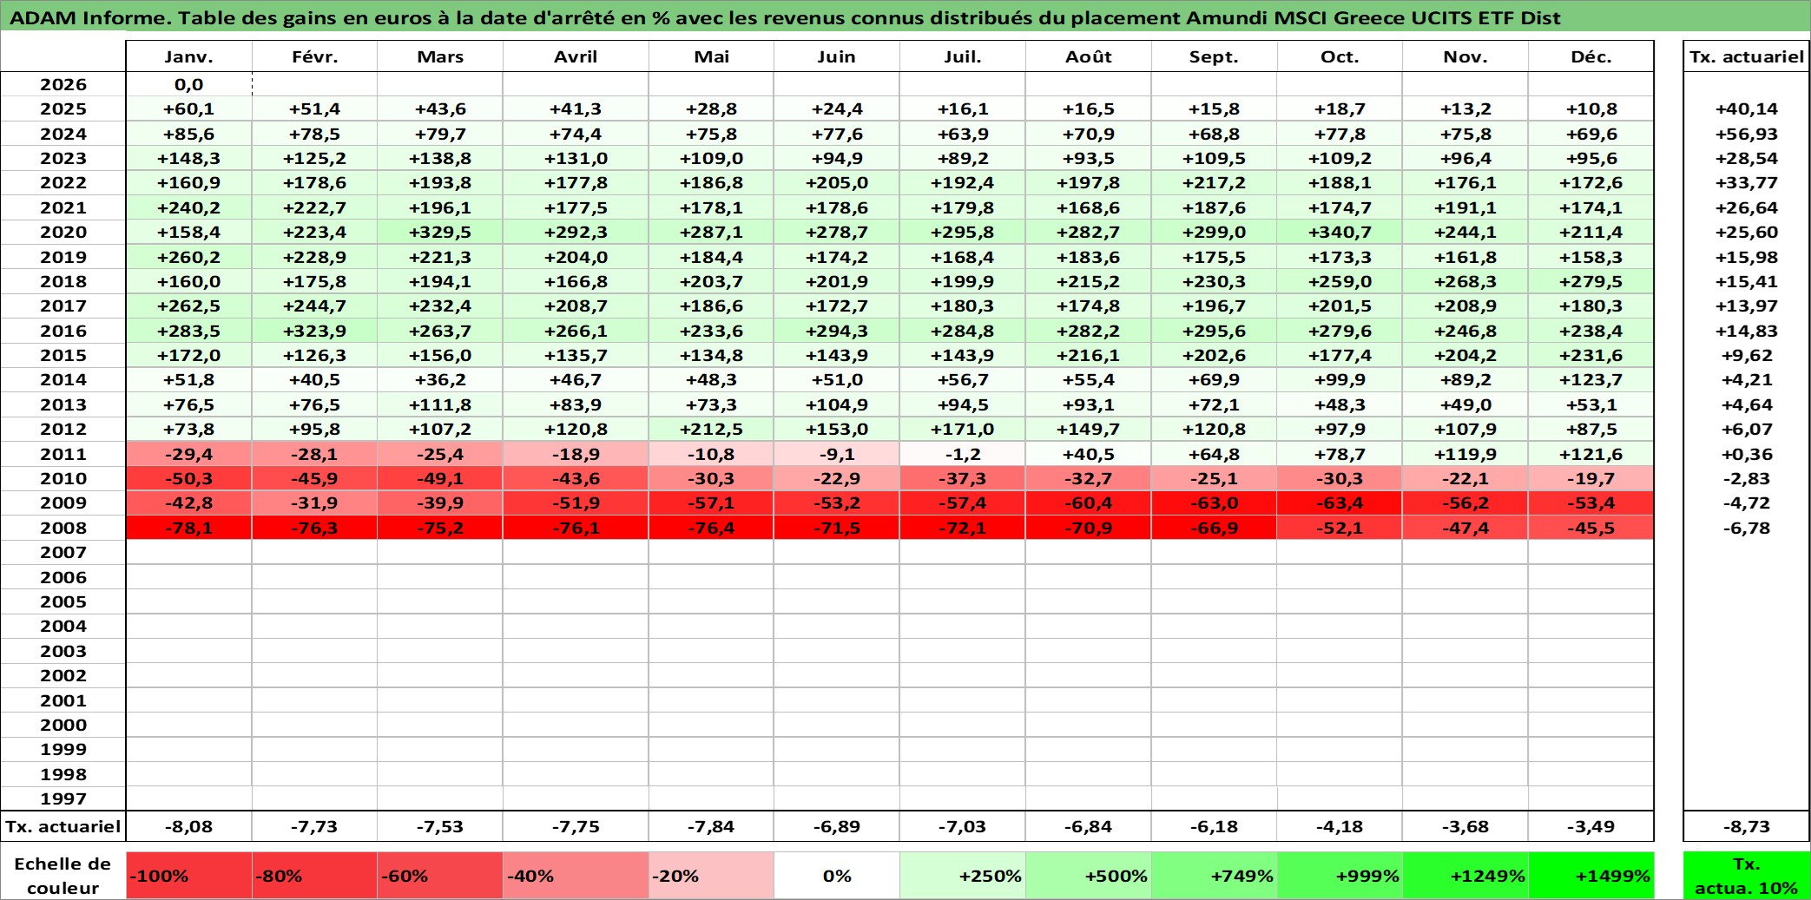This screenshot has width=1811, height=900.
Task: Click the Nov. column header
Action: (1465, 56)
